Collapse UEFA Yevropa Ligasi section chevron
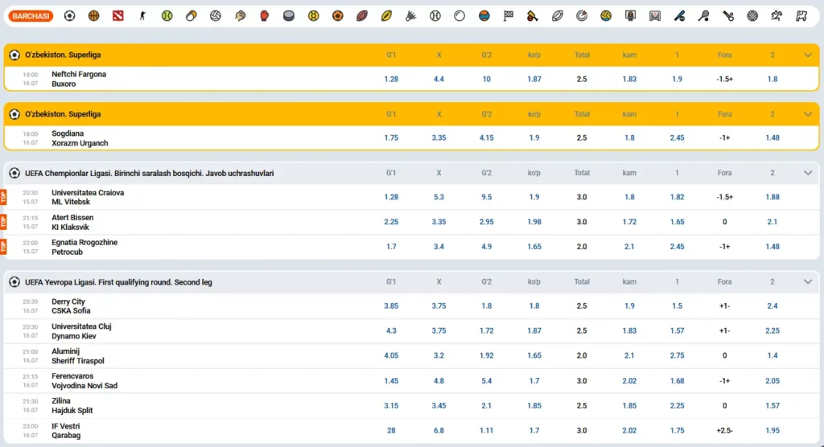 click(x=808, y=282)
